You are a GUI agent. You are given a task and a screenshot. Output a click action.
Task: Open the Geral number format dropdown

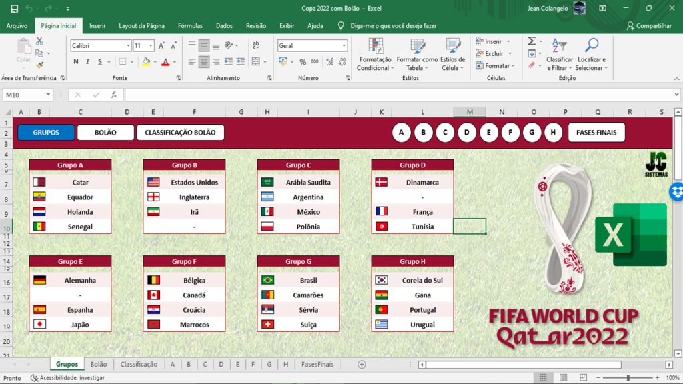344,45
